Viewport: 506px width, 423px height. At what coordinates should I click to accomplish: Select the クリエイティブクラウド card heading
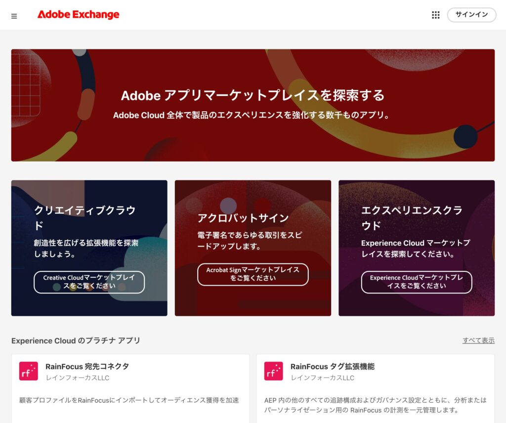[84, 217]
